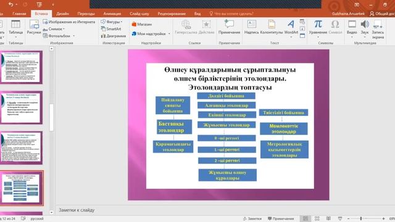Viewport: 395px width, 222px height.
Task: Click the slide panel scroll down arrow
Action: point(52,212)
